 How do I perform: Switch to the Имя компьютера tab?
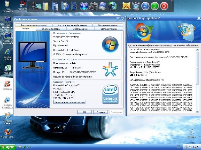click(51, 29)
